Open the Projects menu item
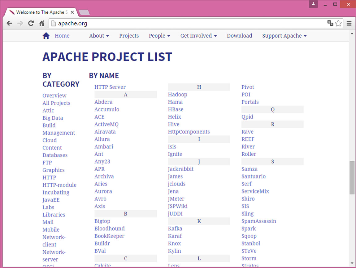Screen dimensions: 356x268 click(x=129, y=36)
